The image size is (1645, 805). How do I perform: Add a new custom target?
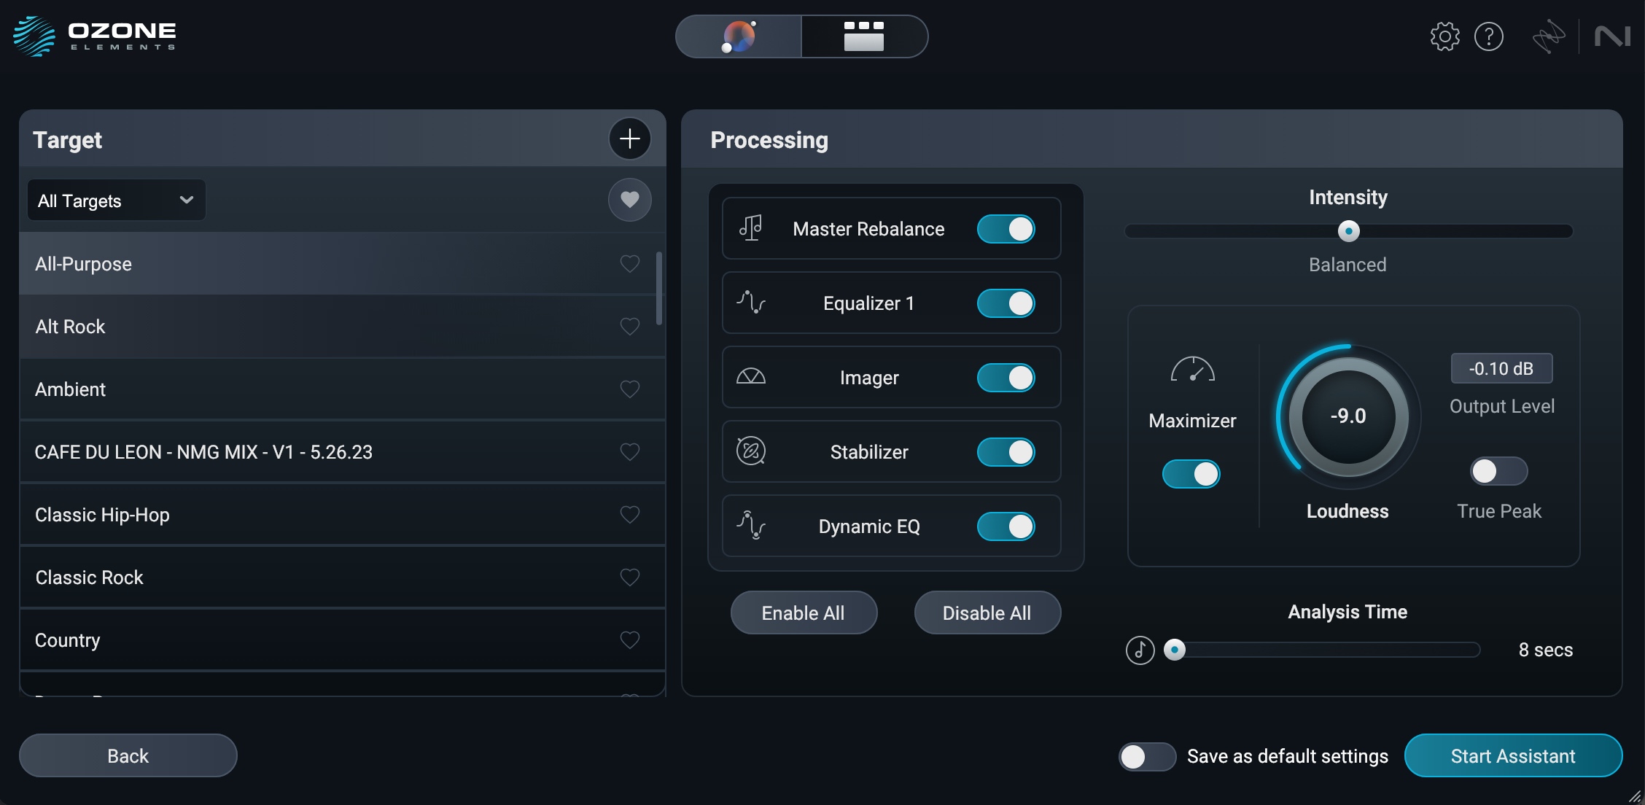point(630,139)
